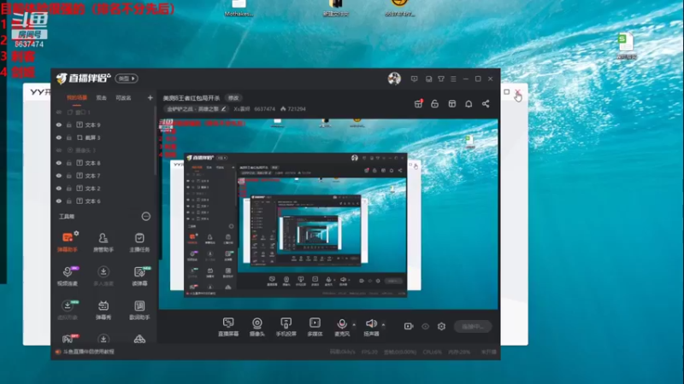Image resolution: width=684 pixels, height=384 pixels.
Task: Open the notification bell icon
Action: [x=469, y=103]
